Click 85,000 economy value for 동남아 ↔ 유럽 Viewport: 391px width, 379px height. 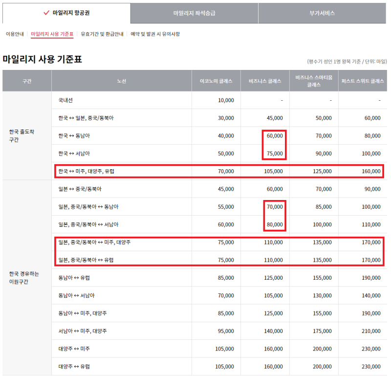pos(226,278)
